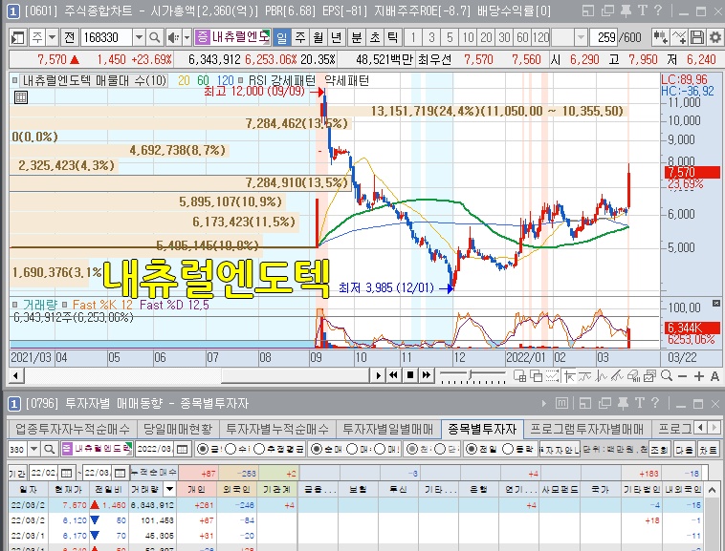The height and width of the screenshot is (551, 725).
Task: Click the letter A text tool icon
Action: tap(714, 376)
